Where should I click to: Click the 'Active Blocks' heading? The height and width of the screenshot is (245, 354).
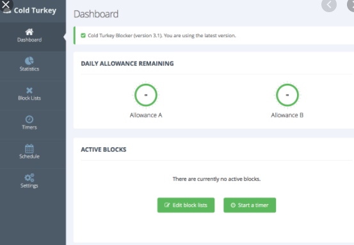[x=104, y=150]
